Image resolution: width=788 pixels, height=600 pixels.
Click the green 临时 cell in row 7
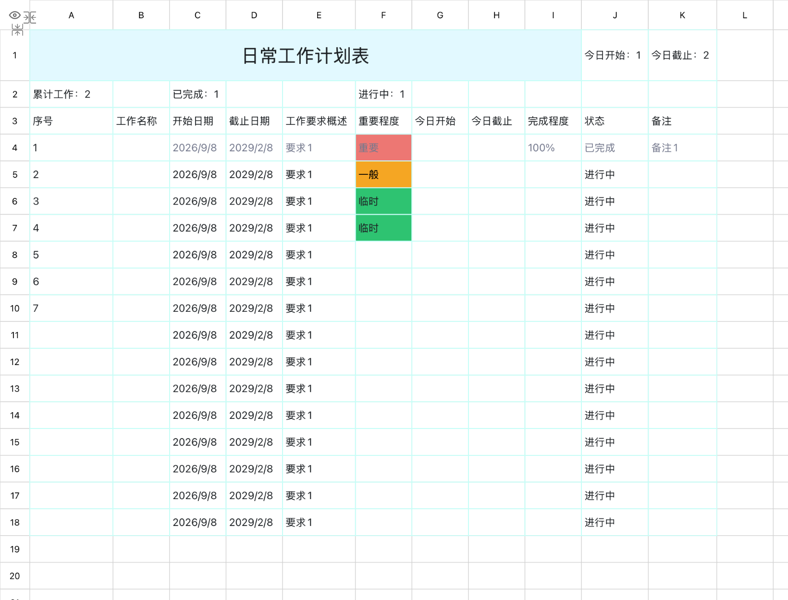coord(383,228)
